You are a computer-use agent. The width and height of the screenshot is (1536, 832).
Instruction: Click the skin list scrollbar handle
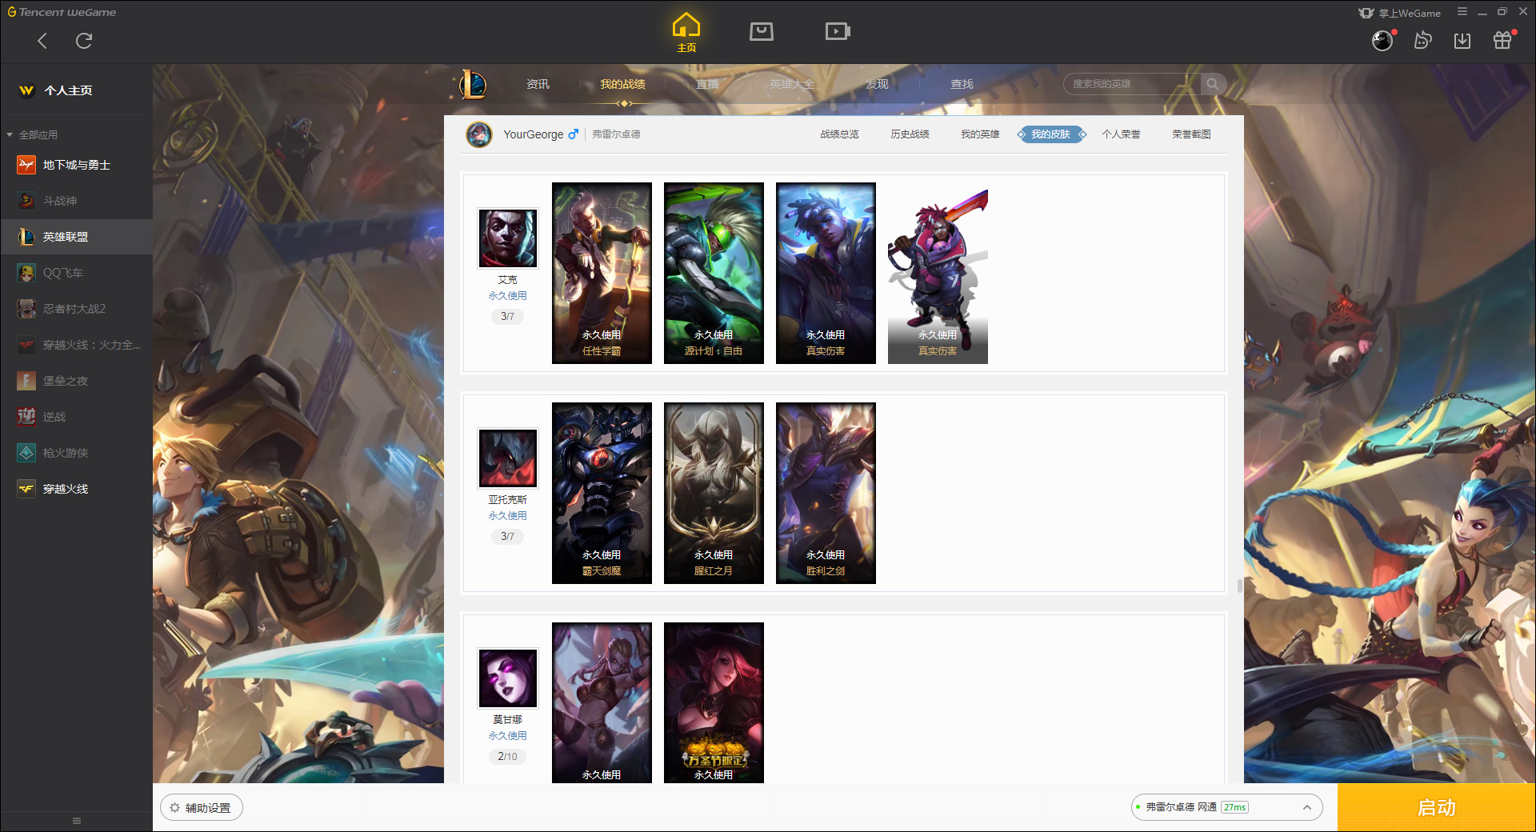tap(1240, 586)
